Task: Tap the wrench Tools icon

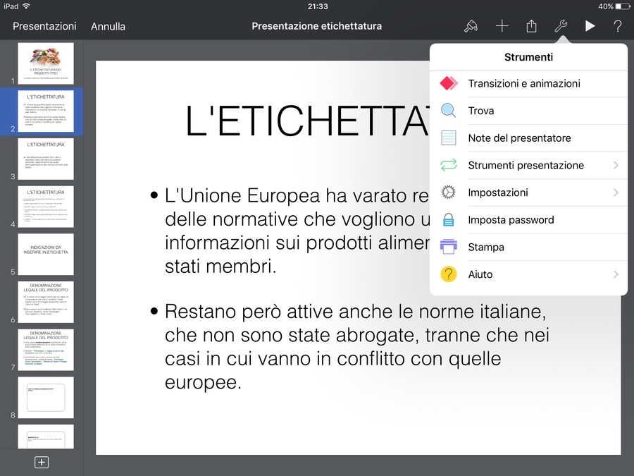Action: click(x=561, y=26)
